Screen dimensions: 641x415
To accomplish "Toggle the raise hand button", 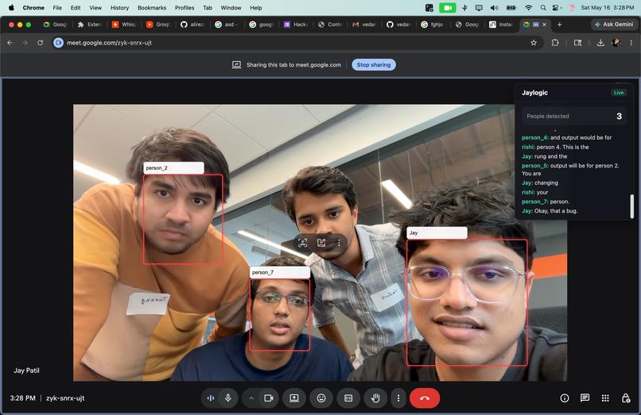I will click(375, 398).
